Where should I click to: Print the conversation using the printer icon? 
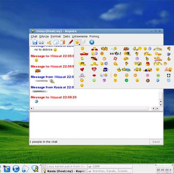point(41,43)
